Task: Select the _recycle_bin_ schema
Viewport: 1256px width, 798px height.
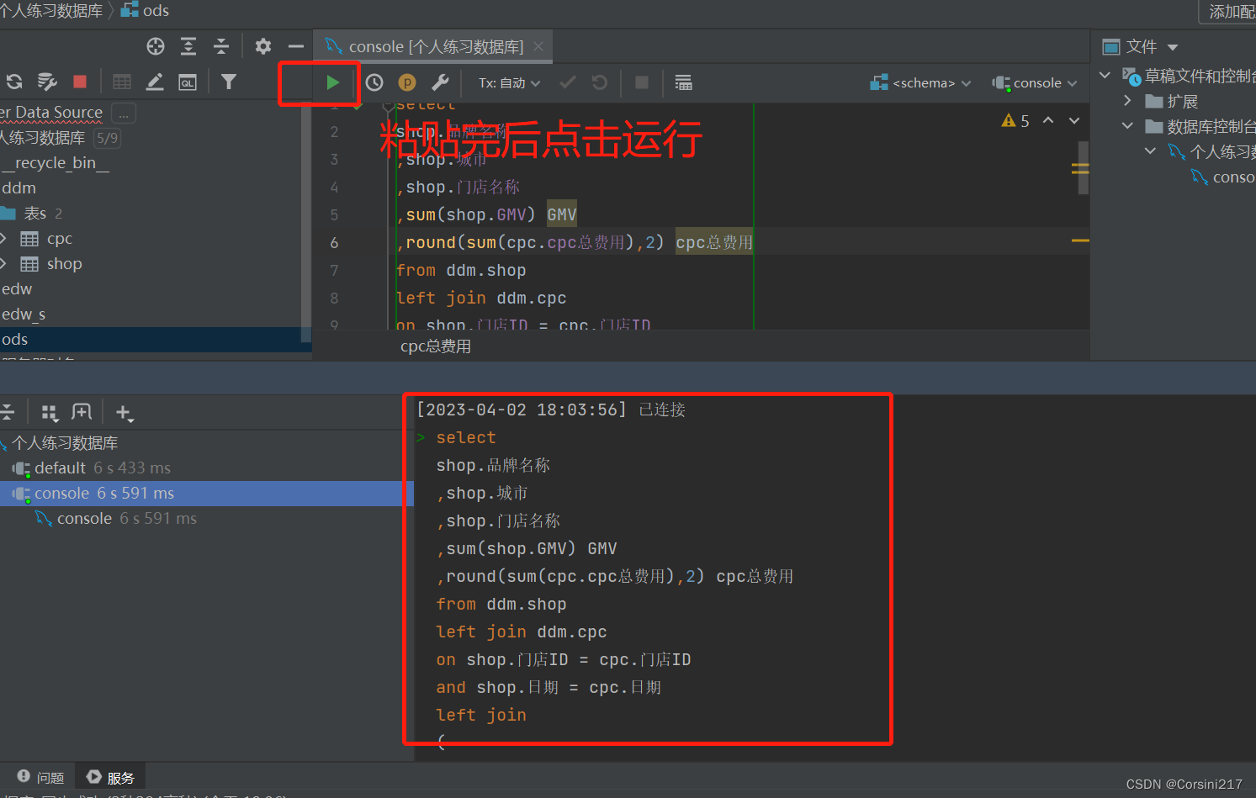Action: (56, 163)
